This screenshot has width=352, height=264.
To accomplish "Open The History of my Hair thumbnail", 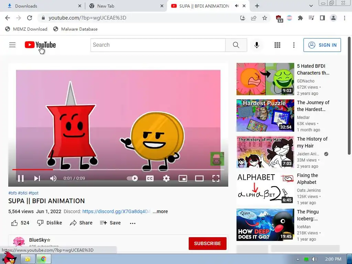I will (265, 152).
